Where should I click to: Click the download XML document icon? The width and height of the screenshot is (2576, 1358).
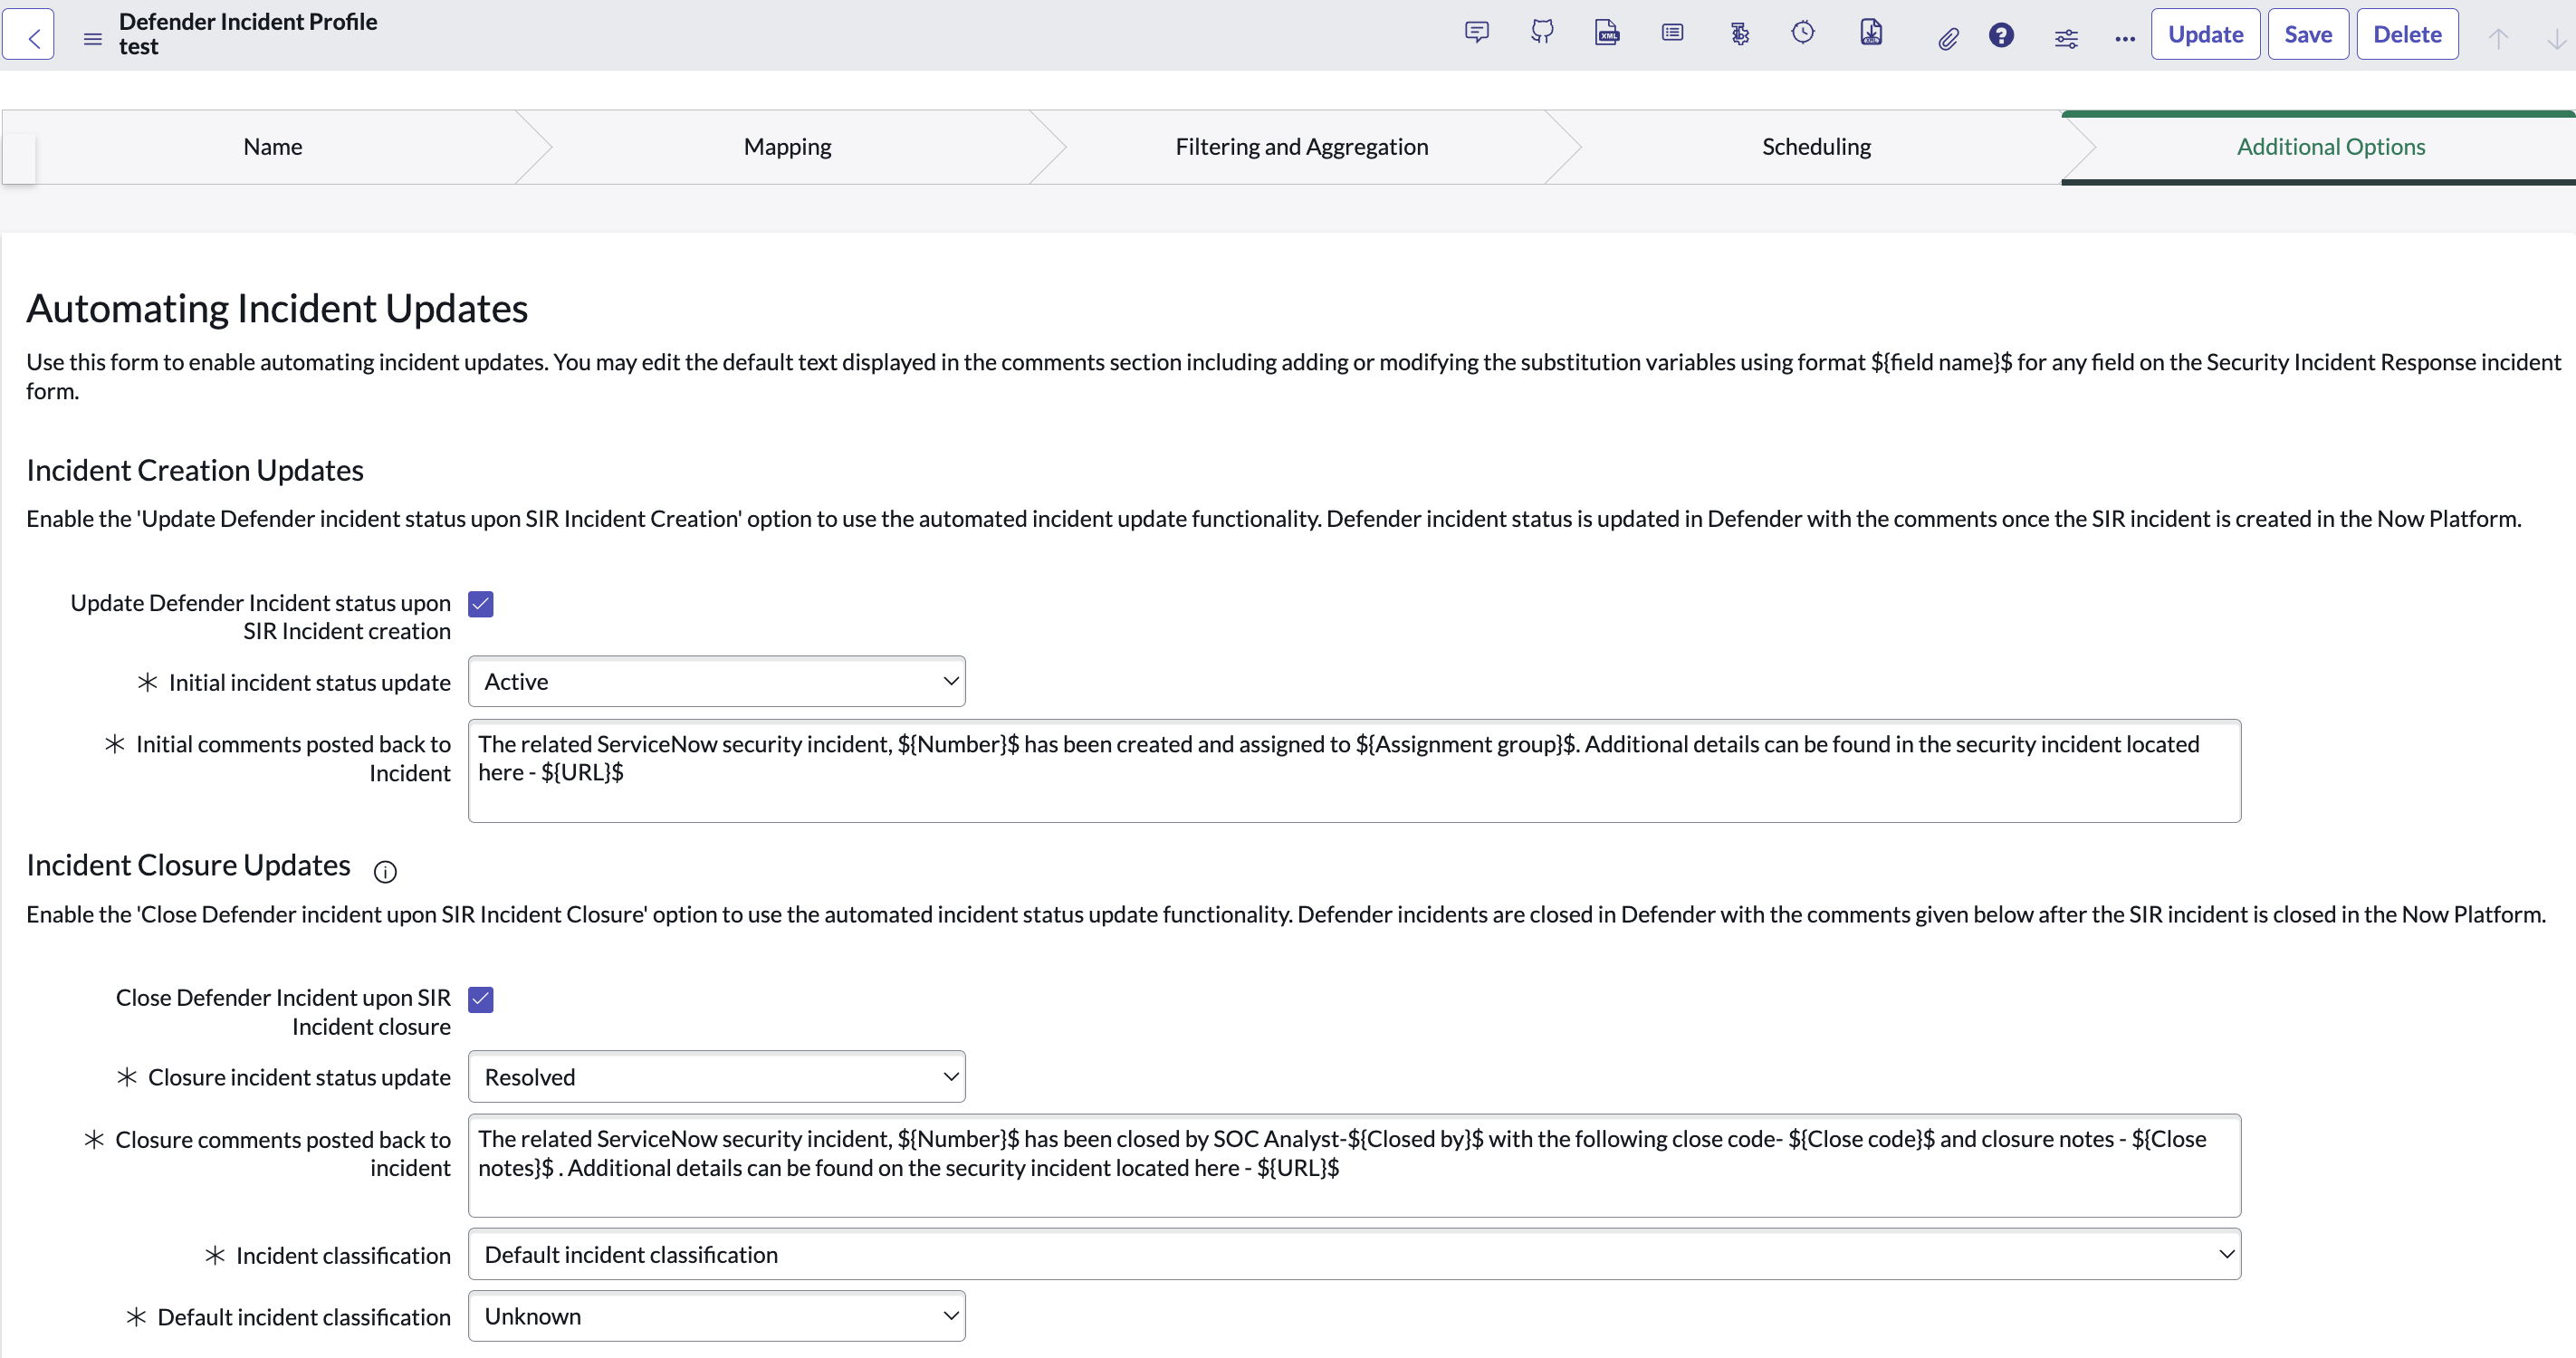[x=1871, y=33]
